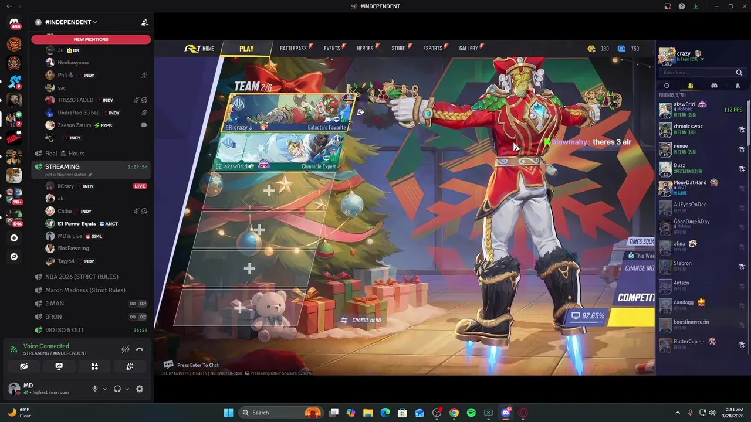Disconnect from voice with hang-up icon
This screenshot has width=751, height=422.
click(x=140, y=349)
